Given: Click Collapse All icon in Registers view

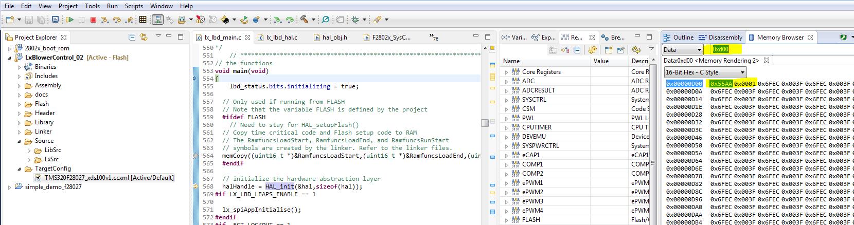Looking at the screenshot, I should coord(577,50).
